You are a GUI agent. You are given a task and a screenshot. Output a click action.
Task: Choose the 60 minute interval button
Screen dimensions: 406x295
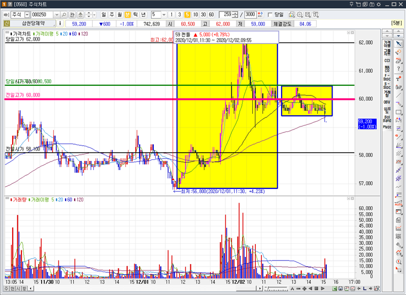211,15
